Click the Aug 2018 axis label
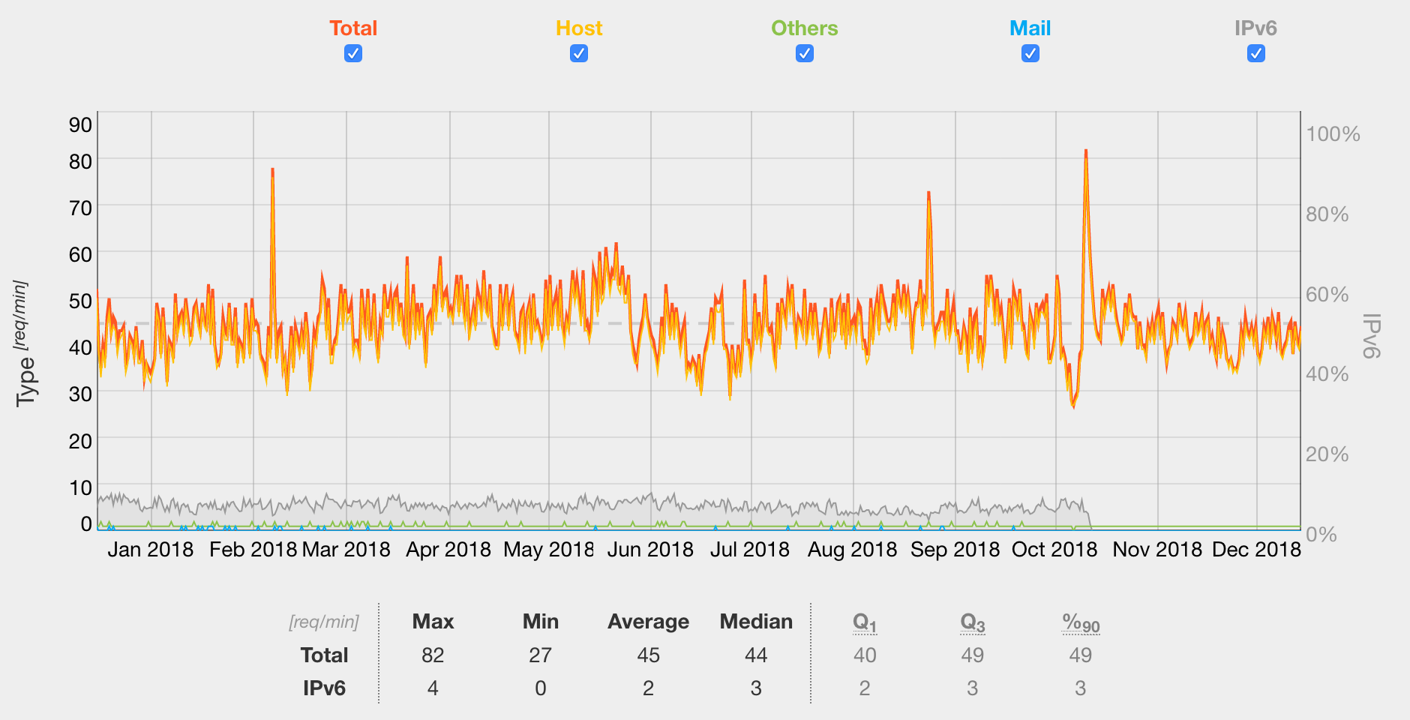This screenshot has height=720, width=1410. 853,550
